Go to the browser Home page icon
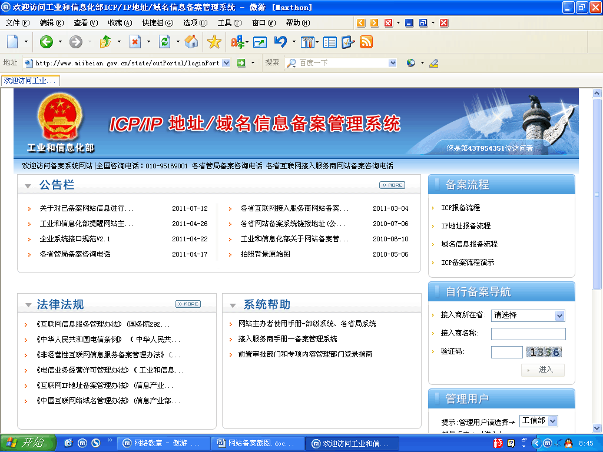This screenshot has width=603, height=452. pos(191,42)
